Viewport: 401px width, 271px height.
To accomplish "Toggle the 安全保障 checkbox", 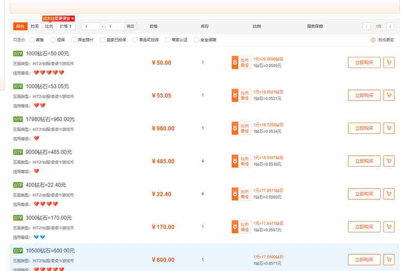I will (x=196, y=40).
